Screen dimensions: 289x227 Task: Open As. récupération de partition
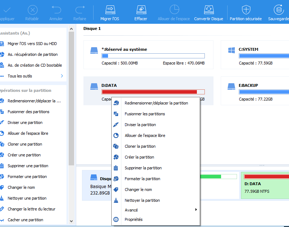[x=33, y=54]
